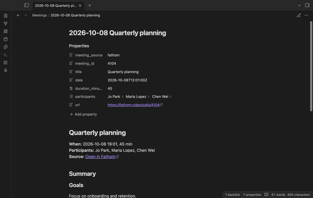313x198 pixels.
Task: Edit the meeting_source value fathom
Action: point(113,55)
